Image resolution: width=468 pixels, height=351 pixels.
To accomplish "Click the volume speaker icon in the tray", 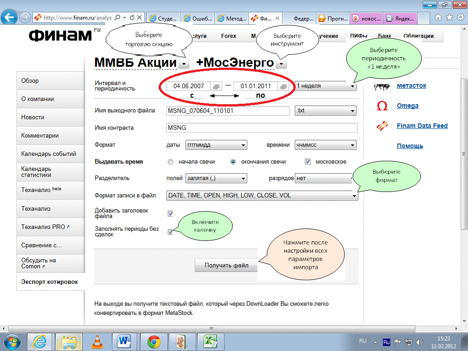I will [420, 342].
